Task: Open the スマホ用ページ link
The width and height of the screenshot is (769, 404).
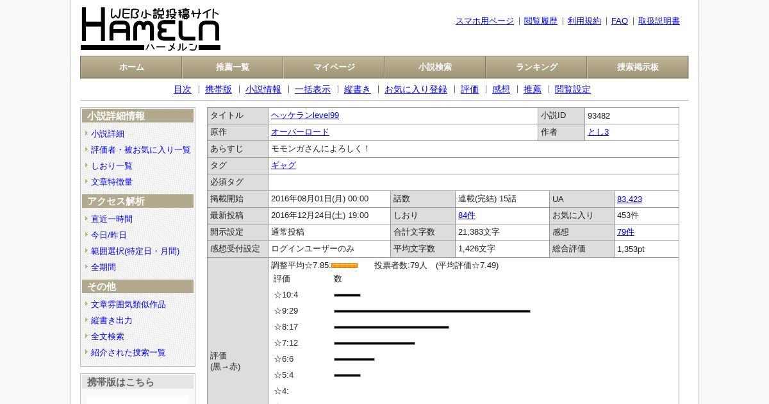Action: (x=484, y=21)
